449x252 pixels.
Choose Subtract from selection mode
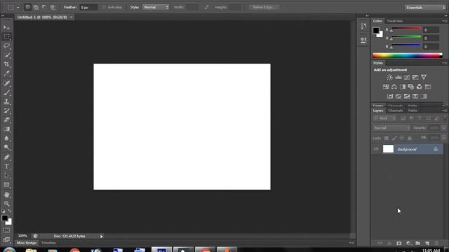click(44, 7)
